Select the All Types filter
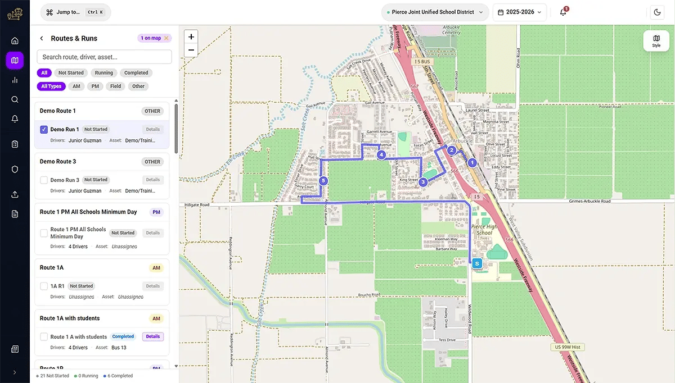675x383 pixels. click(51, 86)
